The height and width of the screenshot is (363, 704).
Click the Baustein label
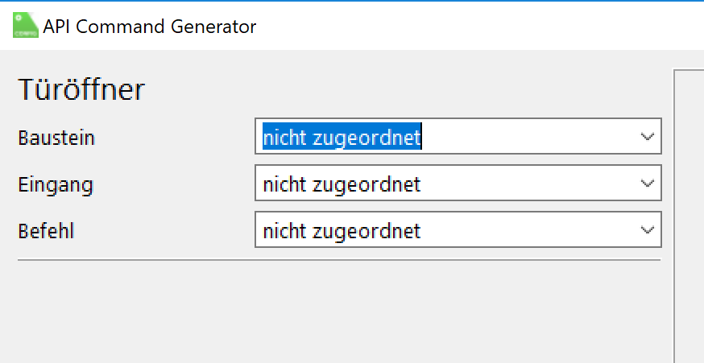coord(56,138)
